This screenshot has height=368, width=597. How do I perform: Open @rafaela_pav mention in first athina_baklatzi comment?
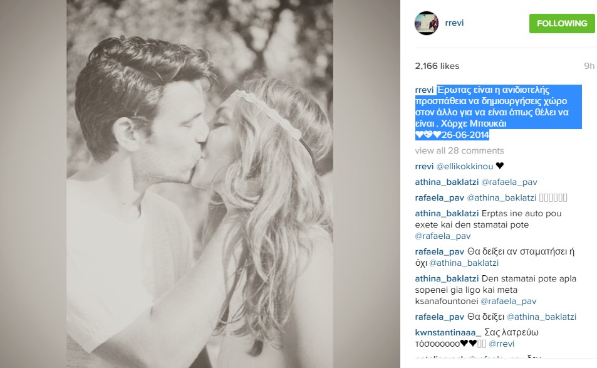coord(509,182)
